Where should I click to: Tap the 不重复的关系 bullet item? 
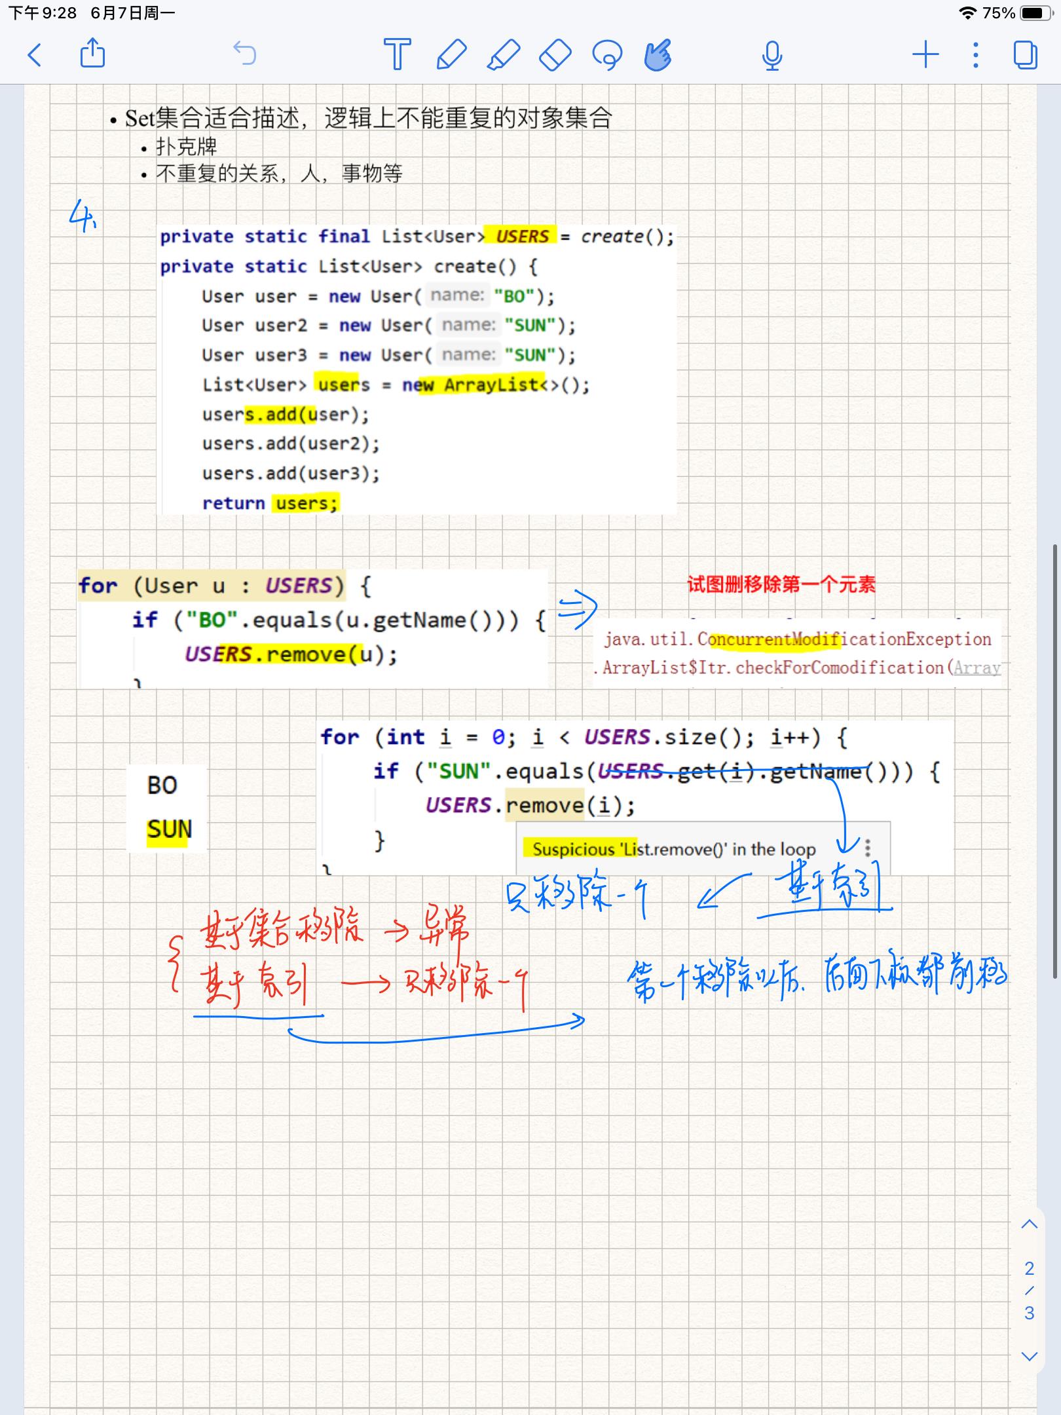(279, 174)
